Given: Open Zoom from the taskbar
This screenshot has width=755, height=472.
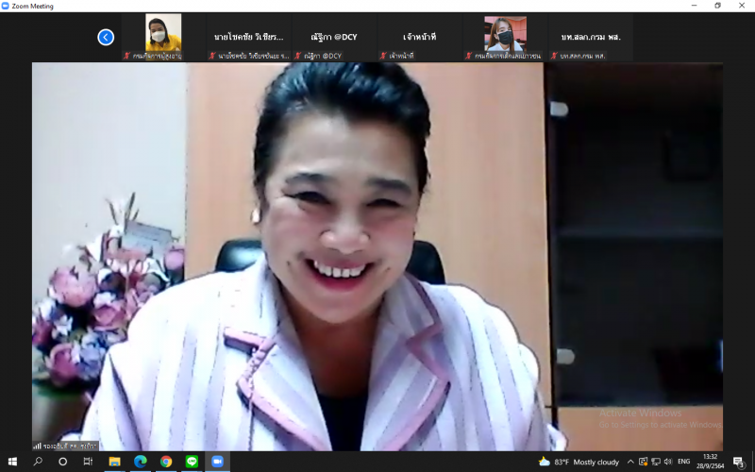Looking at the screenshot, I should tap(217, 462).
